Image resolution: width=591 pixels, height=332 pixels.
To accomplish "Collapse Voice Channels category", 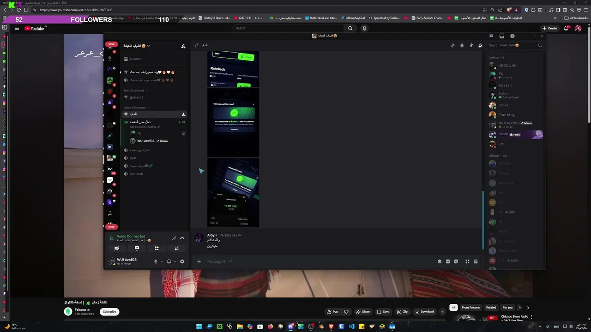I will tap(136, 107).
